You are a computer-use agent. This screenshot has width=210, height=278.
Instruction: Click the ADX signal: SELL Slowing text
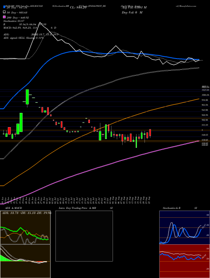[23, 38]
